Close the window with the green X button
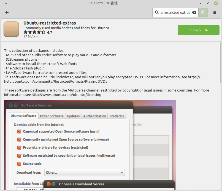This screenshot has height=191, width=222. (216, 3)
